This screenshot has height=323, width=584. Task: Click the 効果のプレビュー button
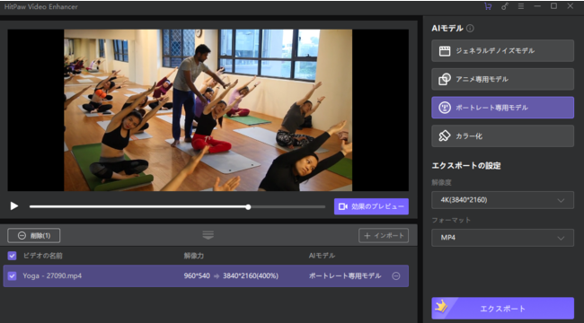pyautogui.click(x=371, y=206)
